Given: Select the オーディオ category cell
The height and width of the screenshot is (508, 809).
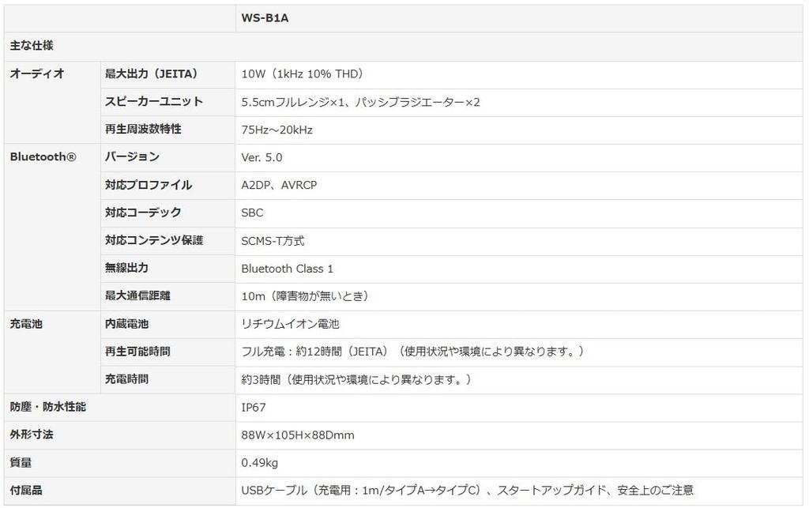Looking at the screenshot, I should click(x=36, y=73).
